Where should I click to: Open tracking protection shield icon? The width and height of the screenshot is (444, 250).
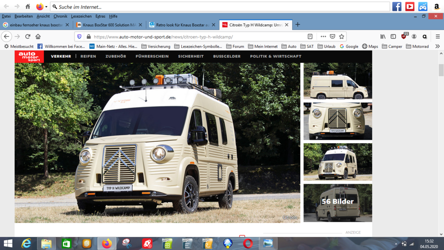point(79,36)
